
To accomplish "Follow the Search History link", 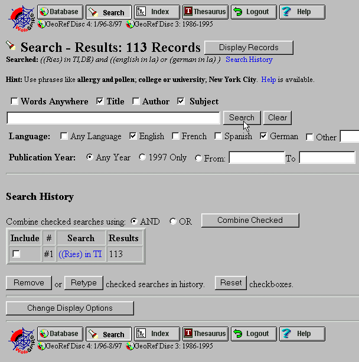I will 249,60.
